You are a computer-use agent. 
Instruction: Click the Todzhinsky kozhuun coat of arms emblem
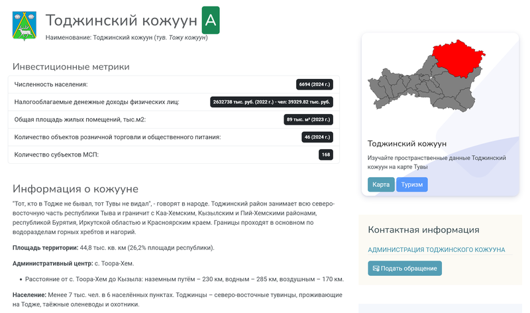[25, 24]
